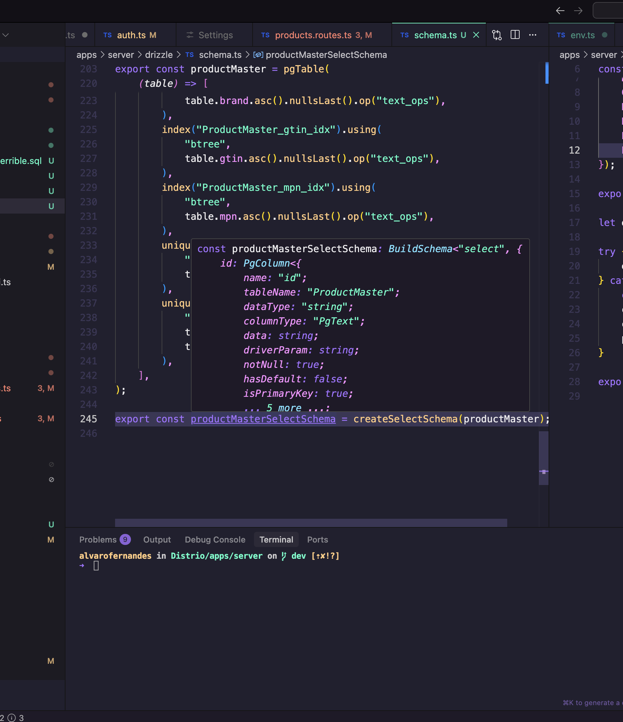Click the unsaved dot on env.ts tab
Viewport: 623px width, 722px height.
pyautogui.click(x=605, y=35)
